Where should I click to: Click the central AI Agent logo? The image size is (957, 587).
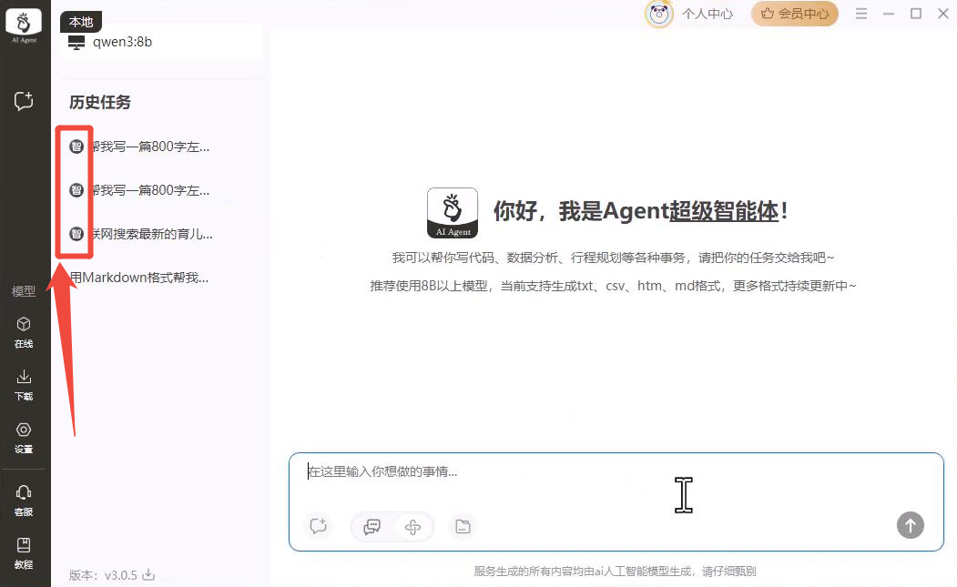tap(453, 213)
